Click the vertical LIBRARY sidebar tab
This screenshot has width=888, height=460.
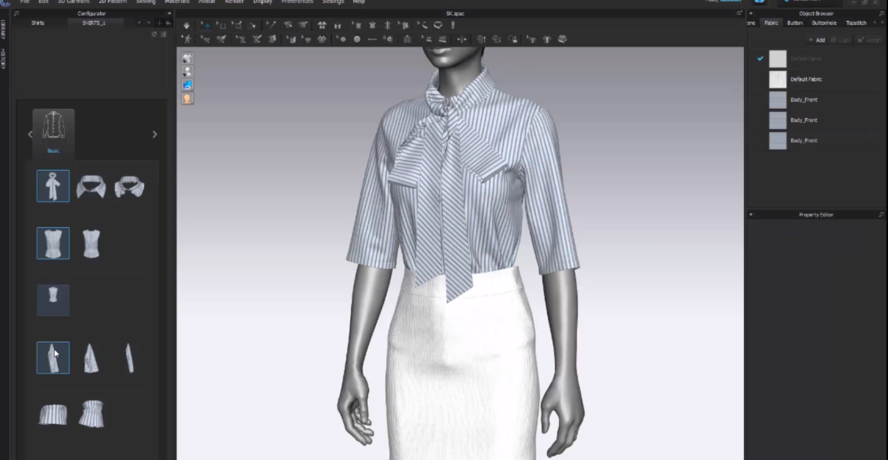3,29
